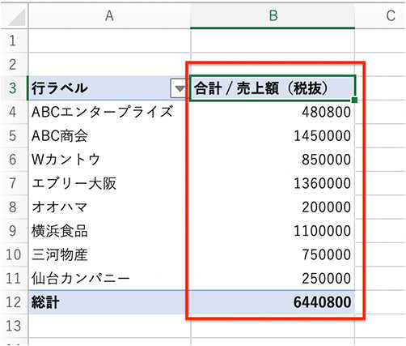Image resolution: width=406 pixels, height=346 pixels.
Task: Select row 12 header
Action: pos(14,302)
